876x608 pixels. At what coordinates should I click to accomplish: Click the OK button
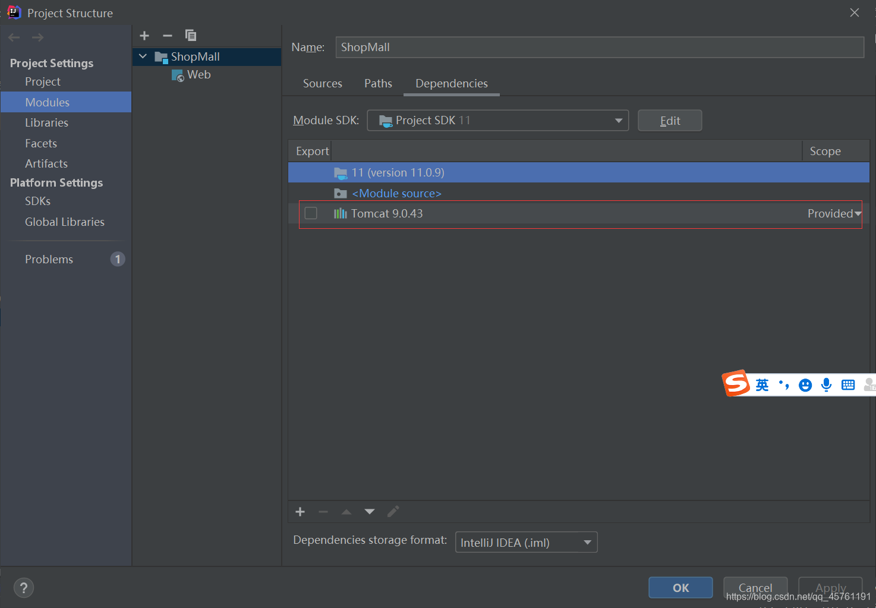coord(680,588)
